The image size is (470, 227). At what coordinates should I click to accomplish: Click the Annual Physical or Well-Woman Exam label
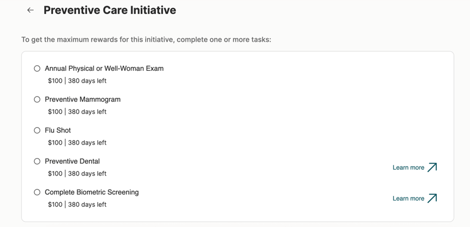tap(104, 68)
